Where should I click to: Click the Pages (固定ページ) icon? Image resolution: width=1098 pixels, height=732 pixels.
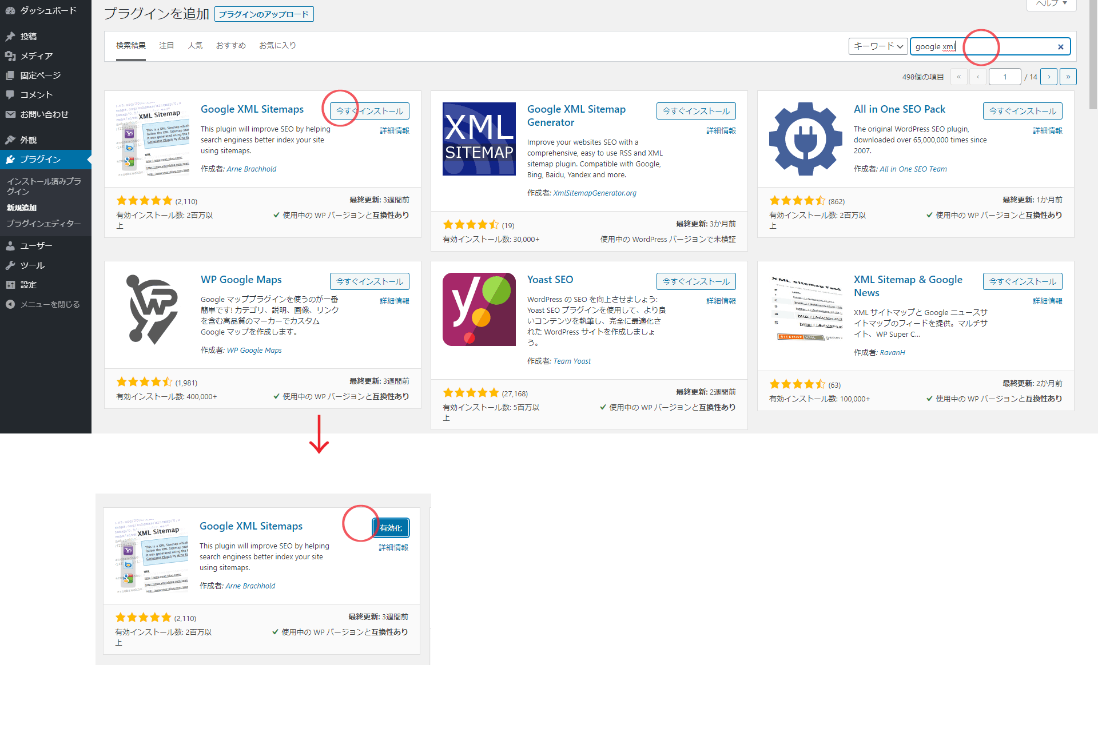click(x=10, y=75)
